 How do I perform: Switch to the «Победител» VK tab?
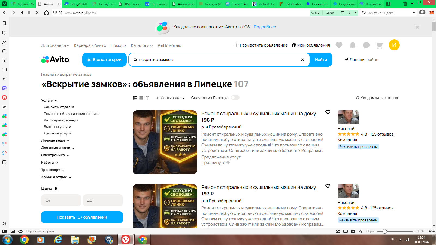point(157,4)
